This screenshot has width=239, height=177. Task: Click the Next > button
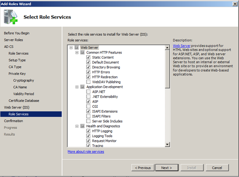(167, 168)
